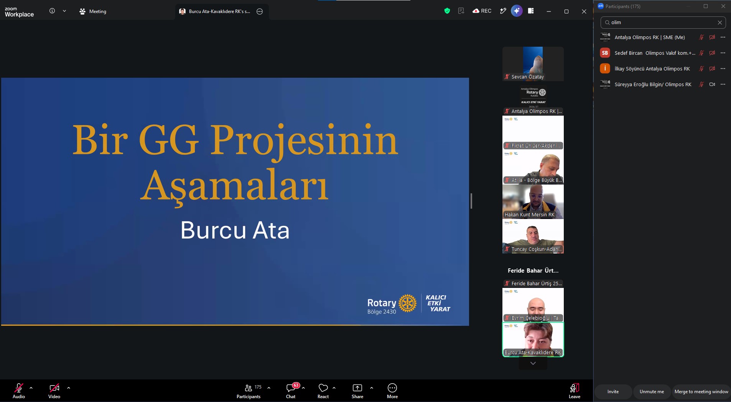Click the participant search input field
Image resolution: width=731 pixels, height=402 pixels.
(x=663, y=23)
